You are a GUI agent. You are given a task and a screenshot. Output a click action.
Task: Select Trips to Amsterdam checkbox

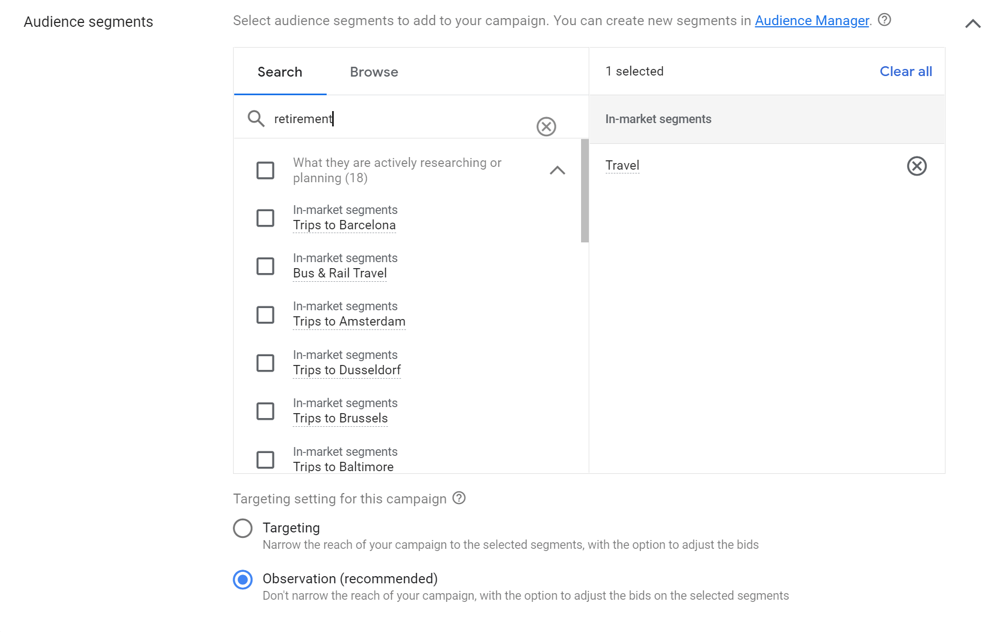[x=265, y=315]
